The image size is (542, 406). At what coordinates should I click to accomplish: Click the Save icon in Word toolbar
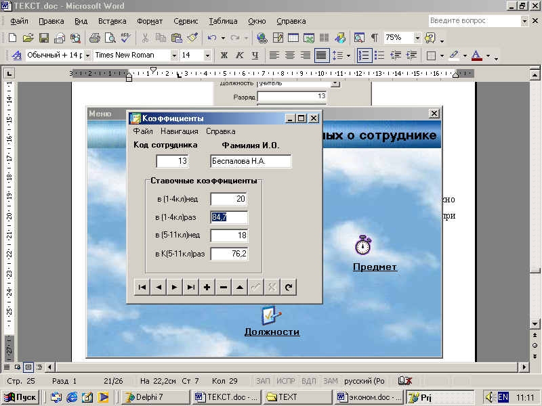43,38
